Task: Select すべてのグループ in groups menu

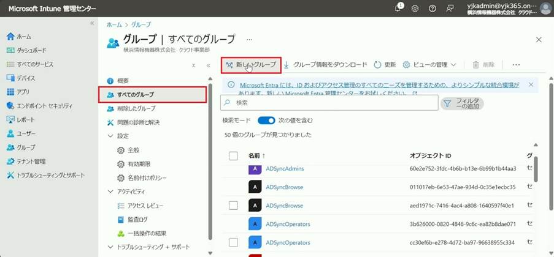Action: (152, 94)
